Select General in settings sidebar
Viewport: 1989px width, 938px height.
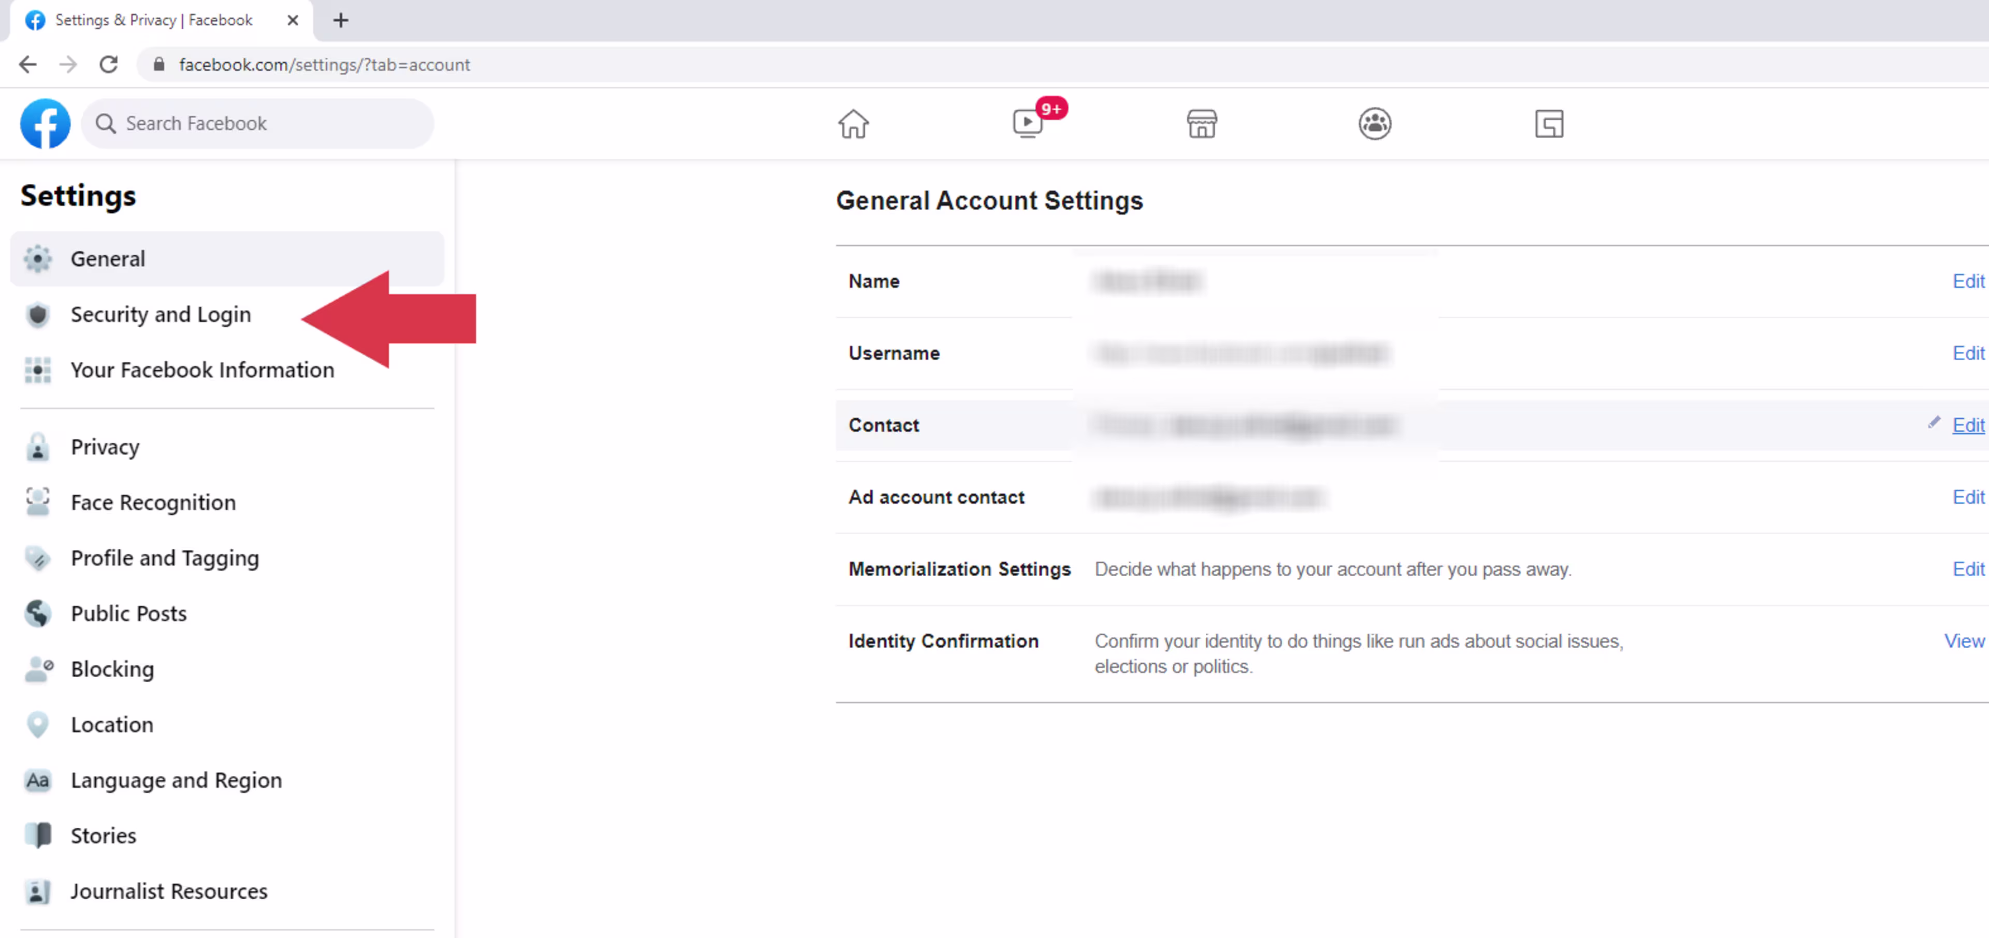pyautogui.click(x=228, y=258)
